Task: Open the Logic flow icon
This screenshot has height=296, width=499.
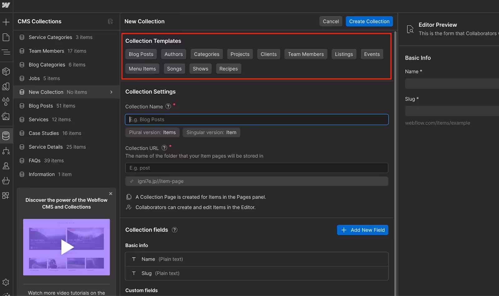Action: [6, 151]
